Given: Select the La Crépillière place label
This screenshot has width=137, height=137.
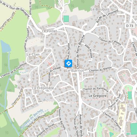Looking at the screenshot, I should [43, 88].
